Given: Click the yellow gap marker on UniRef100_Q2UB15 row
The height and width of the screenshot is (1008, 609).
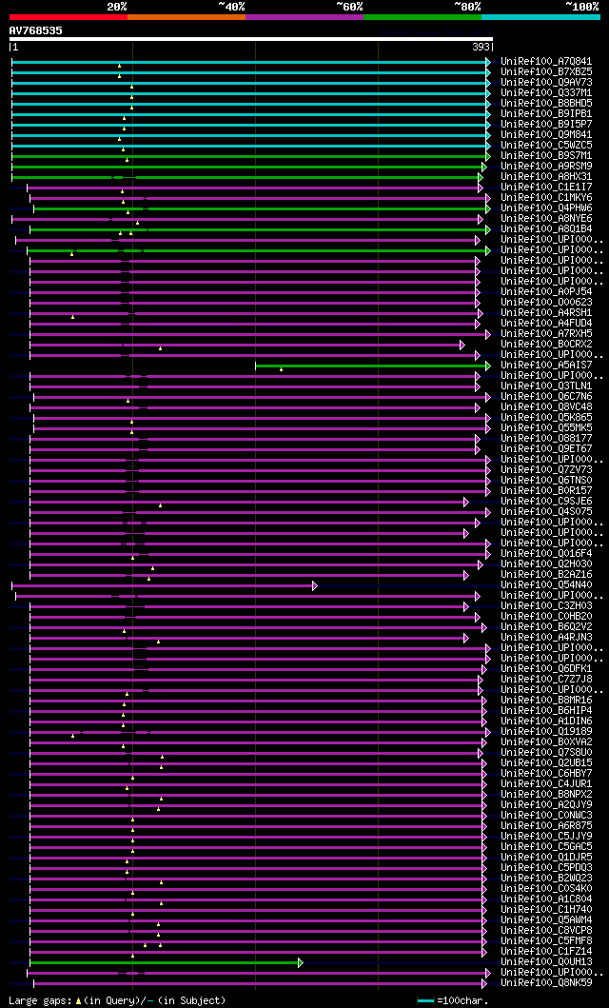Looking at the screenshot, I should click(x=161, y=767).
